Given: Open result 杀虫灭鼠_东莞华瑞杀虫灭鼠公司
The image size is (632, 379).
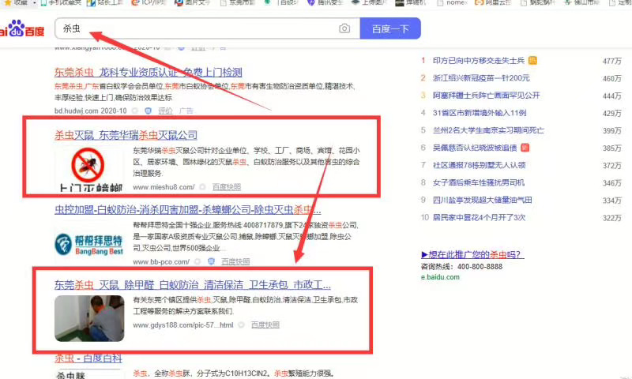Looking at the screenshot, I should [126, 135].
